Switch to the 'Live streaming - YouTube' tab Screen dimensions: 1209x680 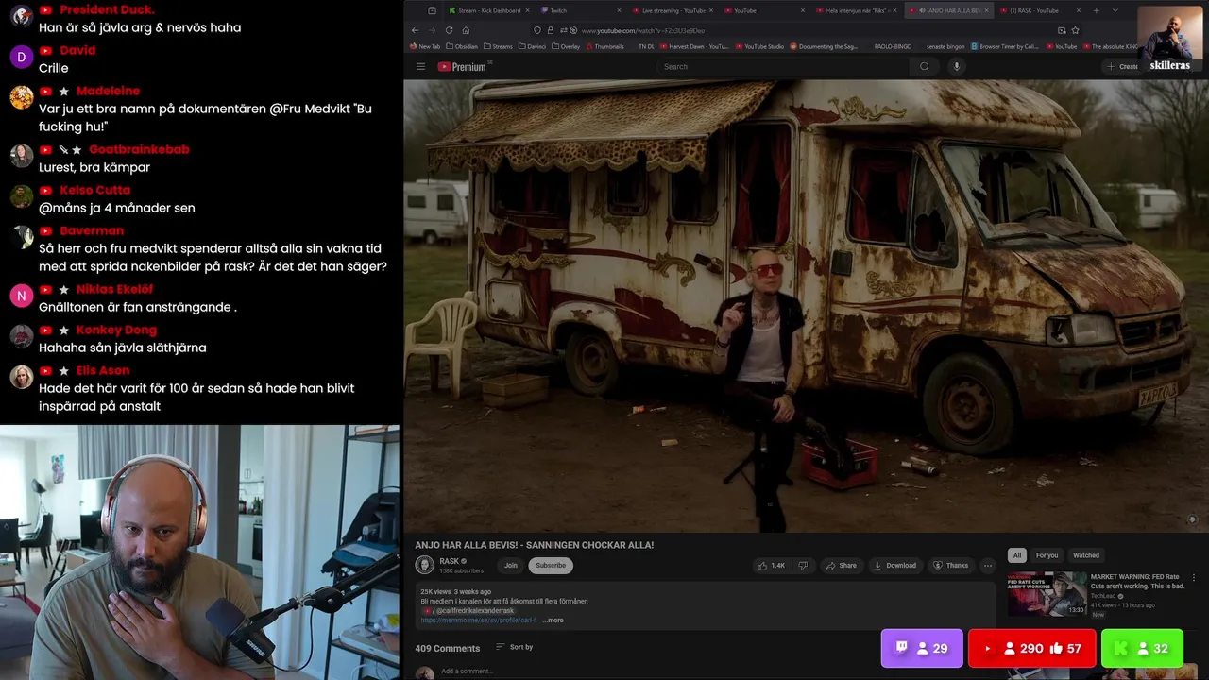[x=672, y=10]
